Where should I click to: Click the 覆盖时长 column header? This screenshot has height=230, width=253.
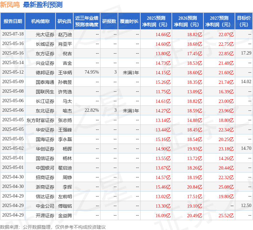(x=129, y=21)
